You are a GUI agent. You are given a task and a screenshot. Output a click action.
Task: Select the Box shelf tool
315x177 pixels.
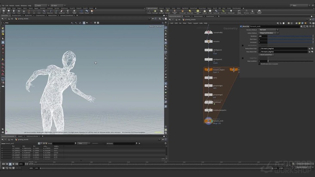point(4,12)
